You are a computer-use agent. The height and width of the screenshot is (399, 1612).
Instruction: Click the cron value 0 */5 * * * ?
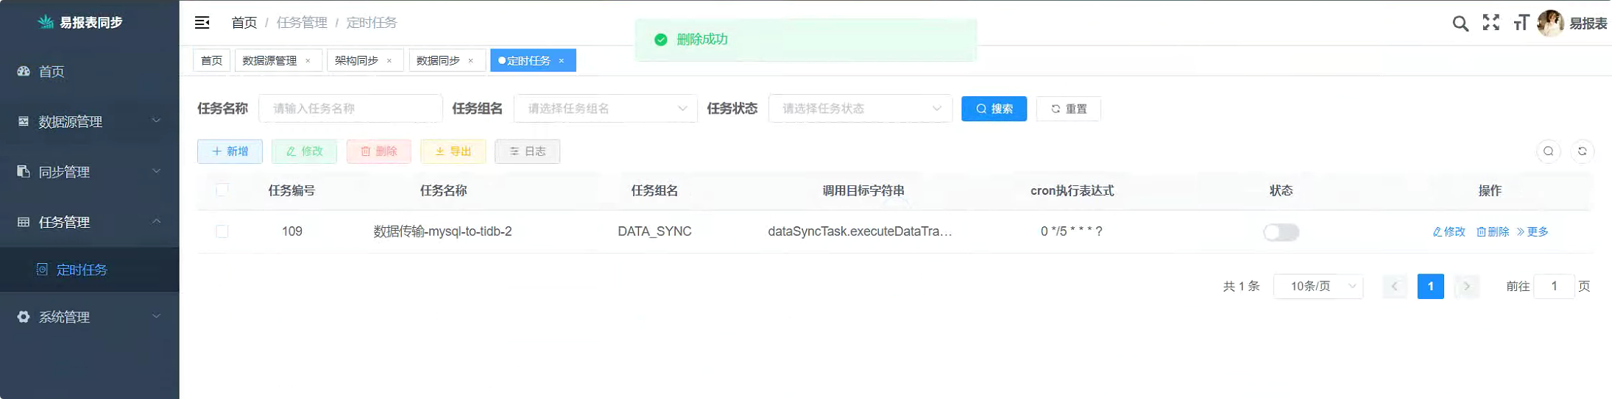pyautogui.click(x=1071, y=231)
